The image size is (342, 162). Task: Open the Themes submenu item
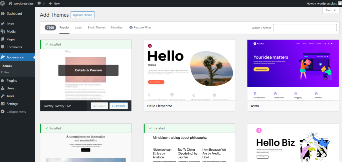tap(6, 66)
